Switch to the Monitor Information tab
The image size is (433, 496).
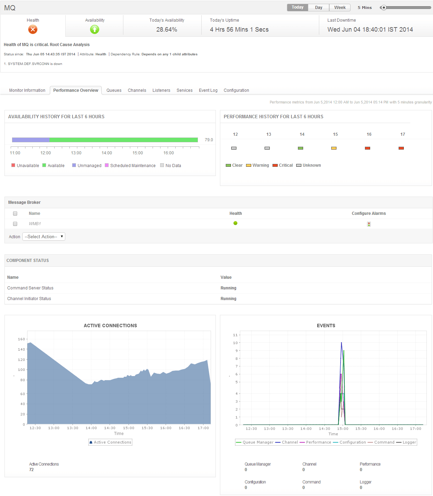pos(27,90)
